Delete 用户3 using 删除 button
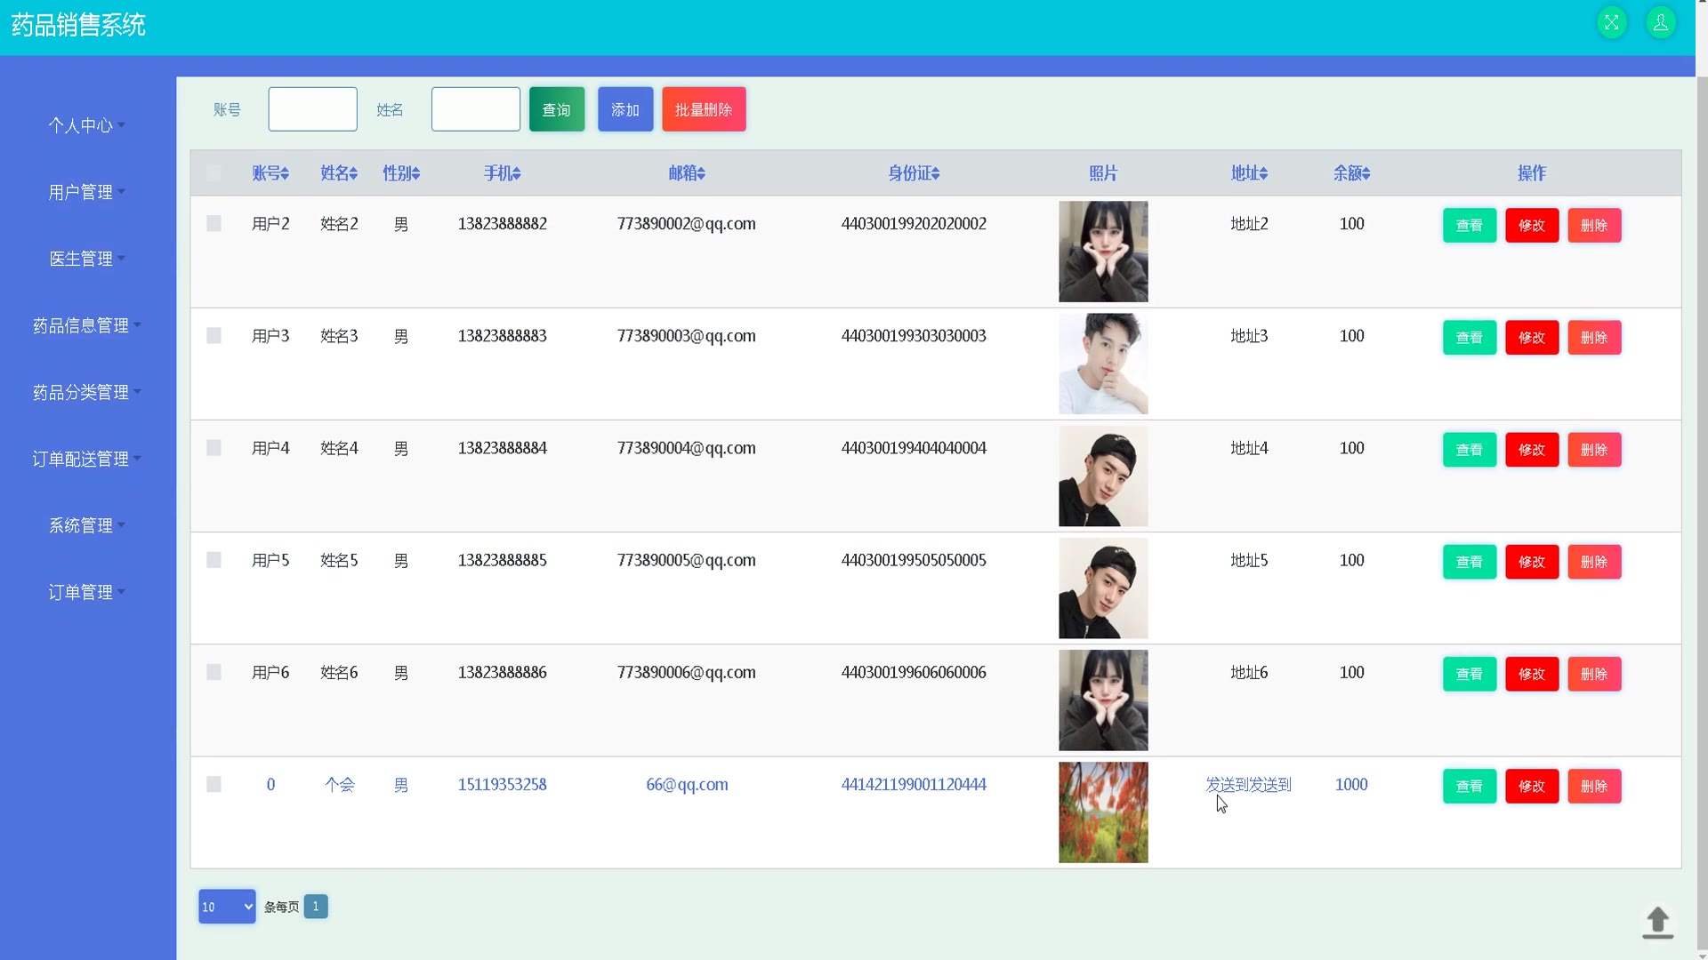The height and width of the screenshot is (960, 1708). coord(1594,338)
